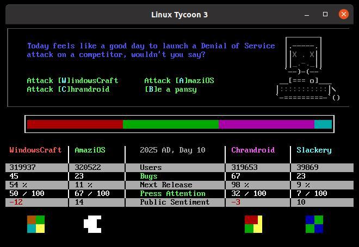Click the ASCII mouse beside the computer
The image size is (359, 247).
coord(336,97)
